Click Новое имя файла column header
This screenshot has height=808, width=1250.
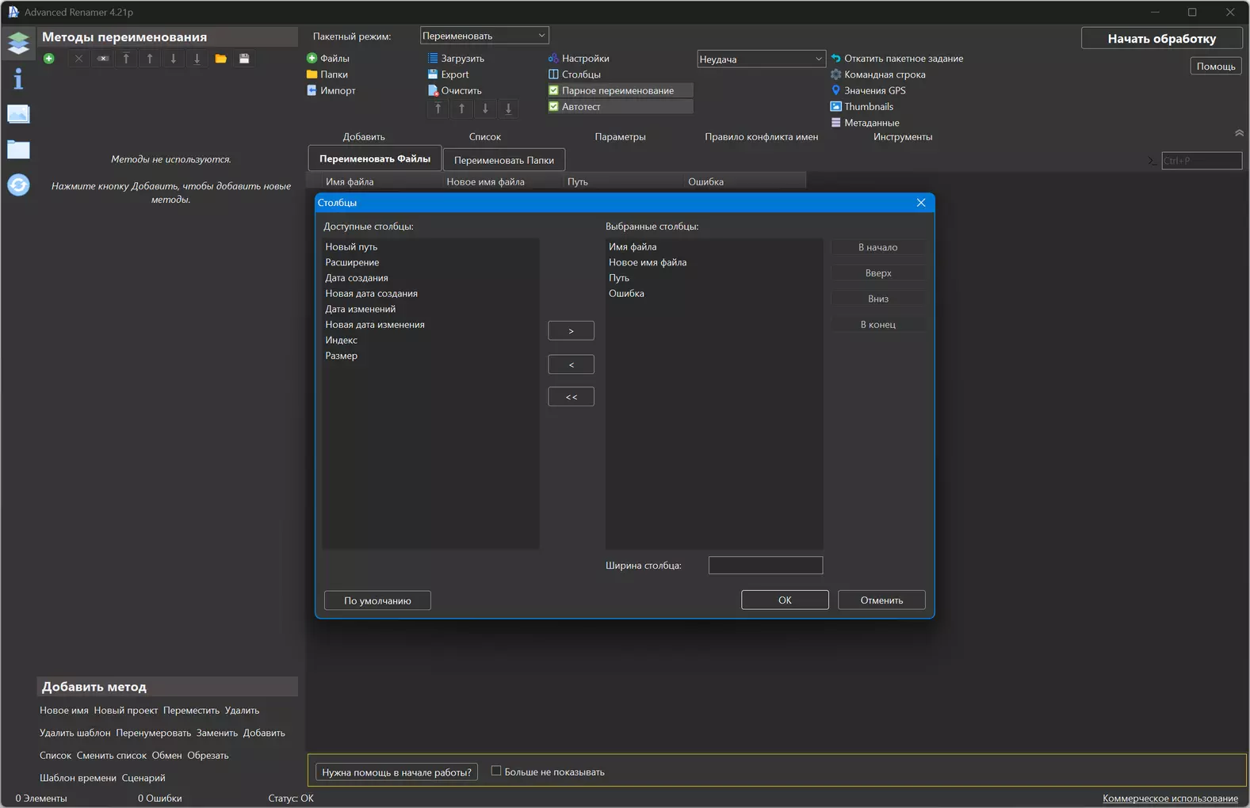[x=504, y=181]
